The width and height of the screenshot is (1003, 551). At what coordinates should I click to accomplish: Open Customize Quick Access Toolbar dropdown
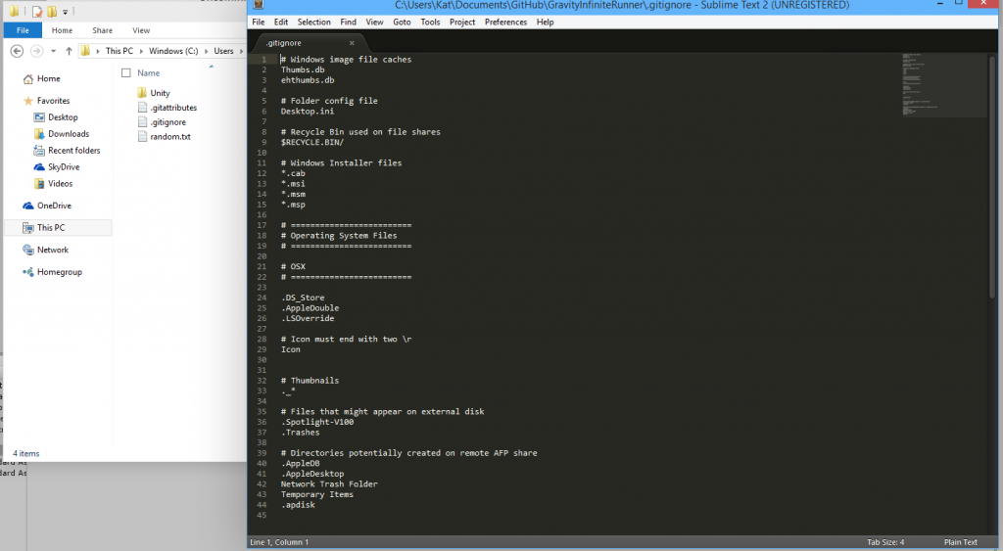pyautogui.click(x=66, y=12)
